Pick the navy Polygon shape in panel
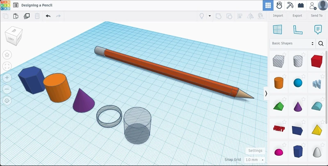The image size is (328, 166). point(298,151)
